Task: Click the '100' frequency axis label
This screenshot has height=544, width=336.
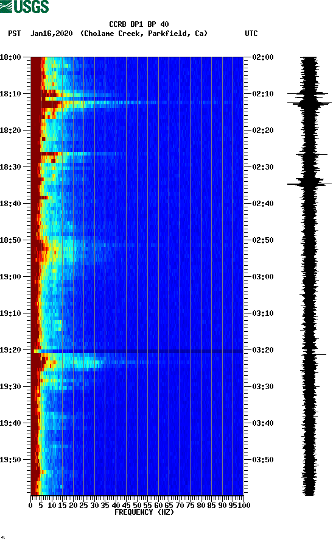Action: pos(244,506)
